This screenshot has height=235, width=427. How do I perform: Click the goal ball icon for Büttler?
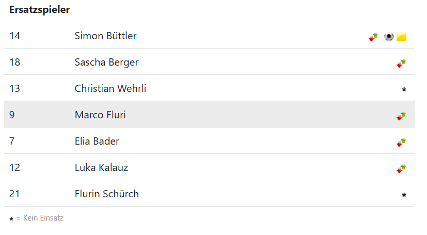[389, 37]
